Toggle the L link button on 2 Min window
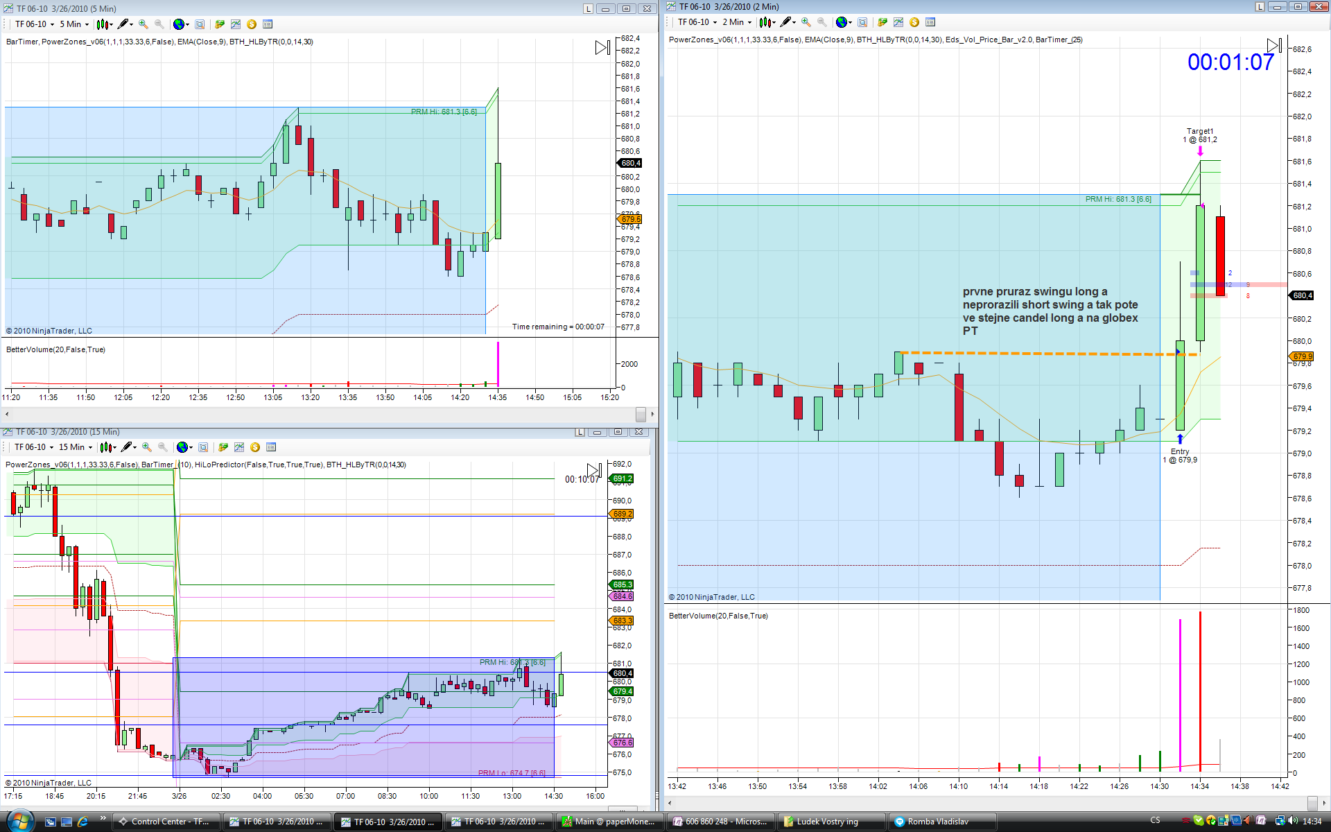This screenshot has height=832, width=1331. [x=1260, y=6]
